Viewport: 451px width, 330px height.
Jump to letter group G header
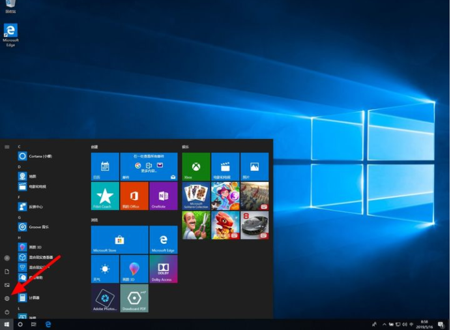[x=20, y=217]
